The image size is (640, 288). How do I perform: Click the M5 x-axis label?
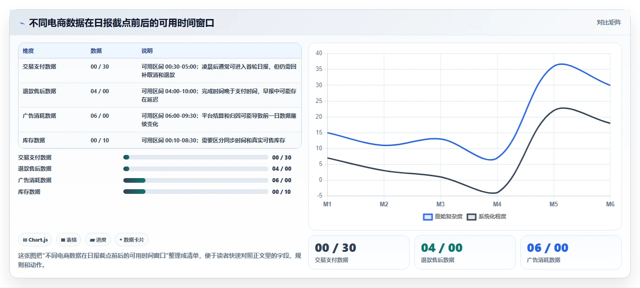point(553,204)
